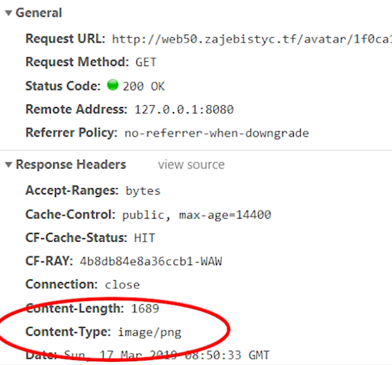
Task: Click the Content-Type header name
Action: click(x=68, y=332)
